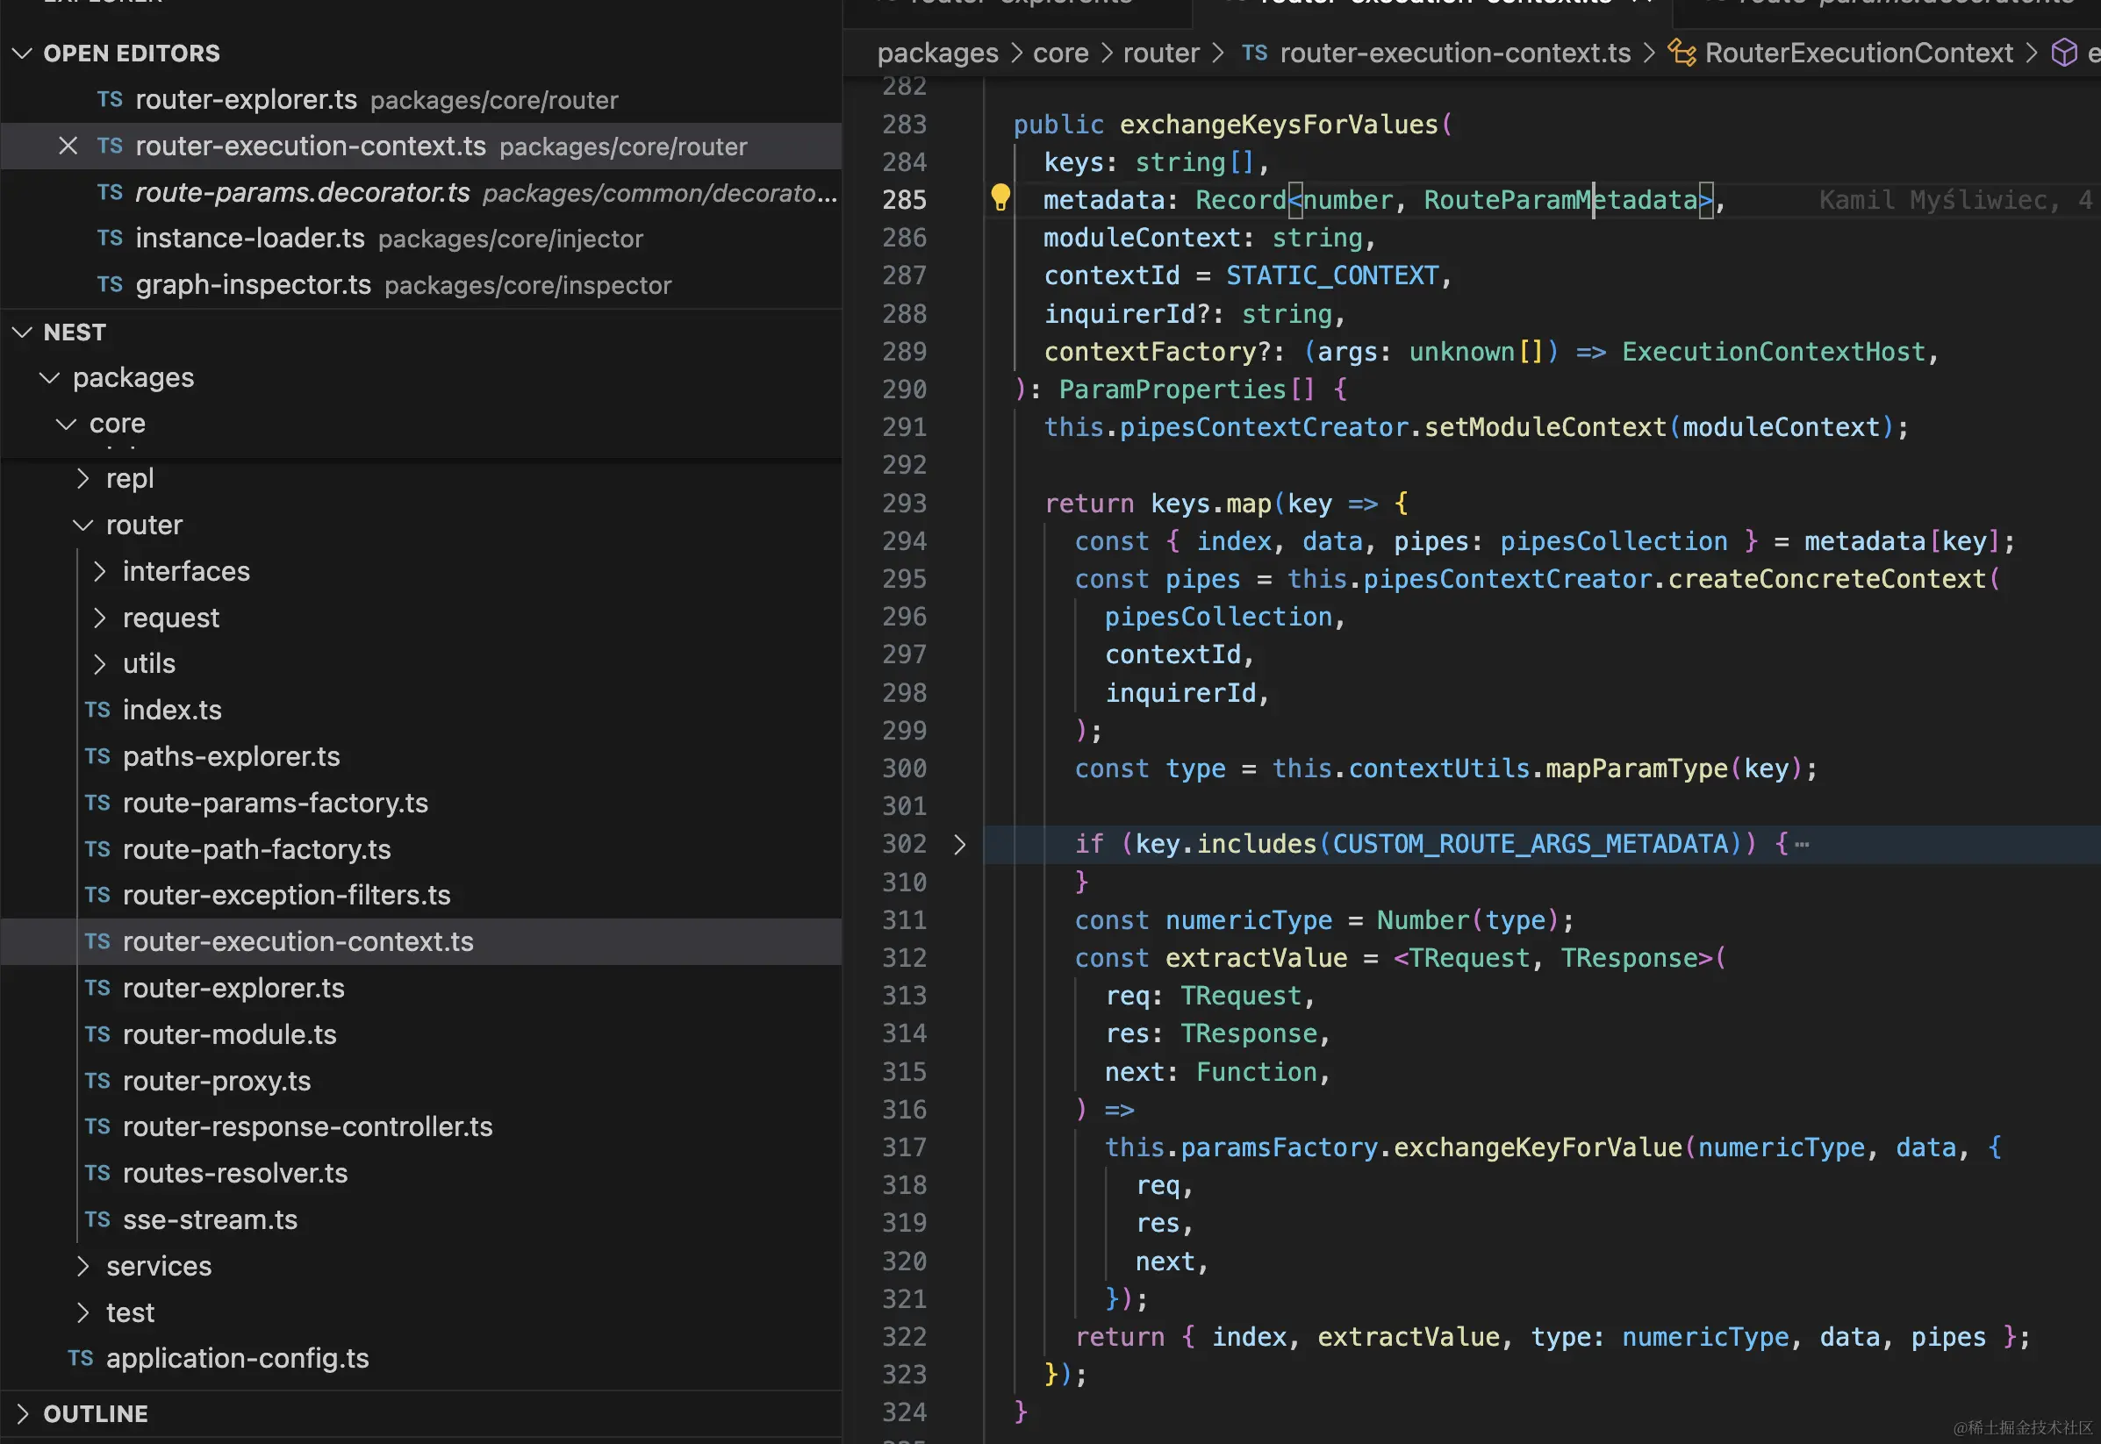This screenshot has width=2101, height=1444.
Task: Click router-execution-context.ts breadcrumb
Action: [1455, 54]
